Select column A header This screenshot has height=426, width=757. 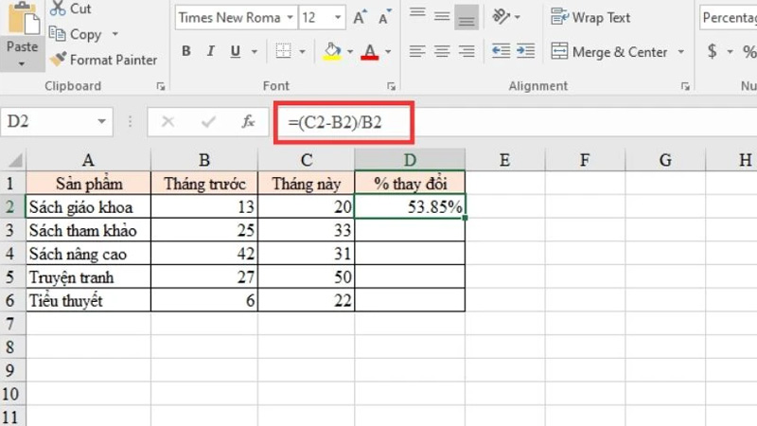88,160
